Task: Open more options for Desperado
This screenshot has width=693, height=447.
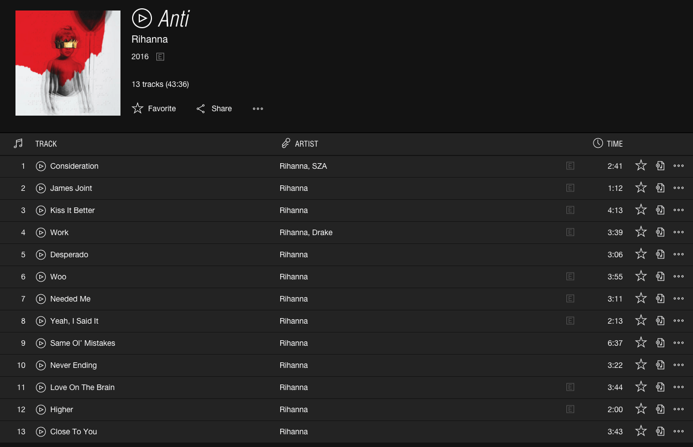Action: click(679, 254)
